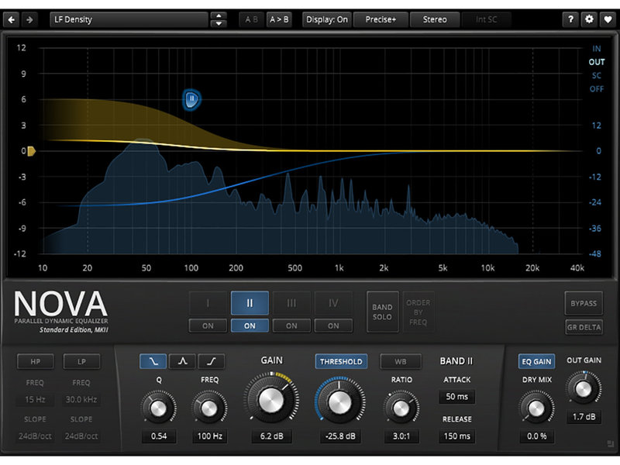The image size is (620, 465).
Task: Click the GAIN knob
Action: pos(271,401)
